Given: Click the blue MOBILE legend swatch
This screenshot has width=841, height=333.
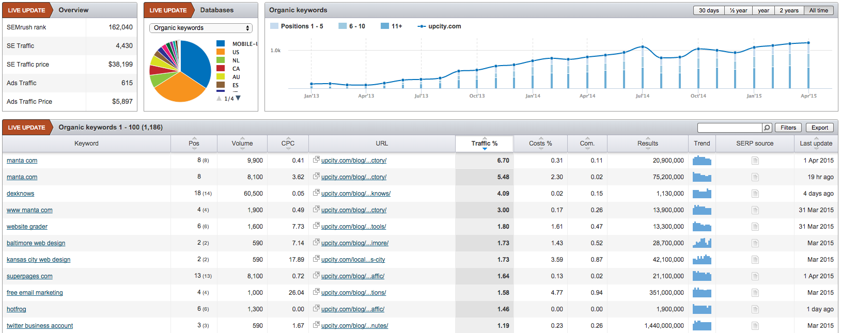Looking at the screenshot, I should (x=221, y=44).
